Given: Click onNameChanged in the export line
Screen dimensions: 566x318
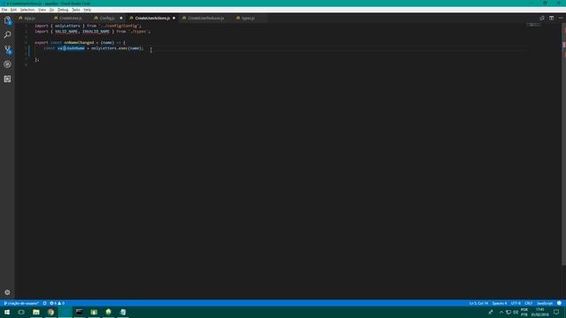Looking at the screenshot, I should click(x=79, y=42).
